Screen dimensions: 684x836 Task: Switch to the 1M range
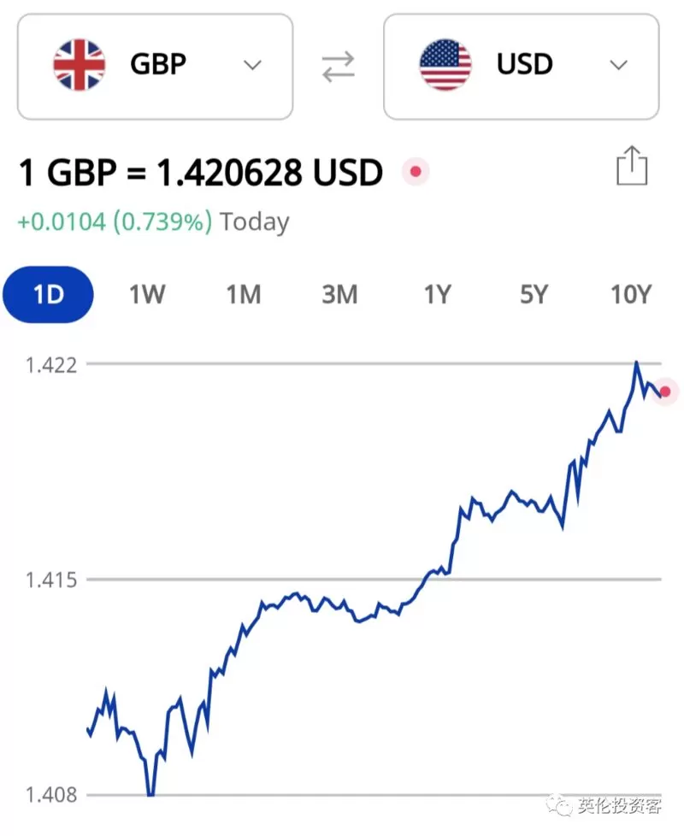244,294
